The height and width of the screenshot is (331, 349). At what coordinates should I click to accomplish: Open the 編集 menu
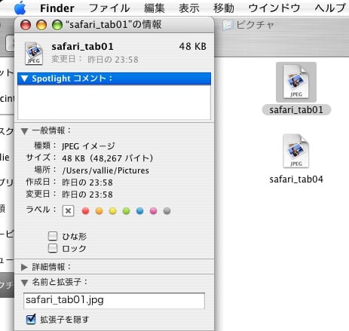(x=155, y=8)
